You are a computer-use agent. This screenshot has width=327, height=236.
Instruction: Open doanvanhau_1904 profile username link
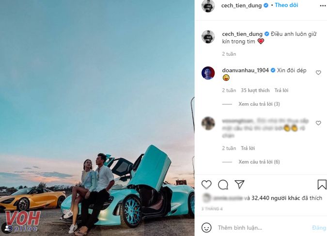coord(245,71)
